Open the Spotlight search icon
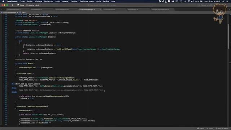This screenshot has height=130, width=231. click(223, 1)
